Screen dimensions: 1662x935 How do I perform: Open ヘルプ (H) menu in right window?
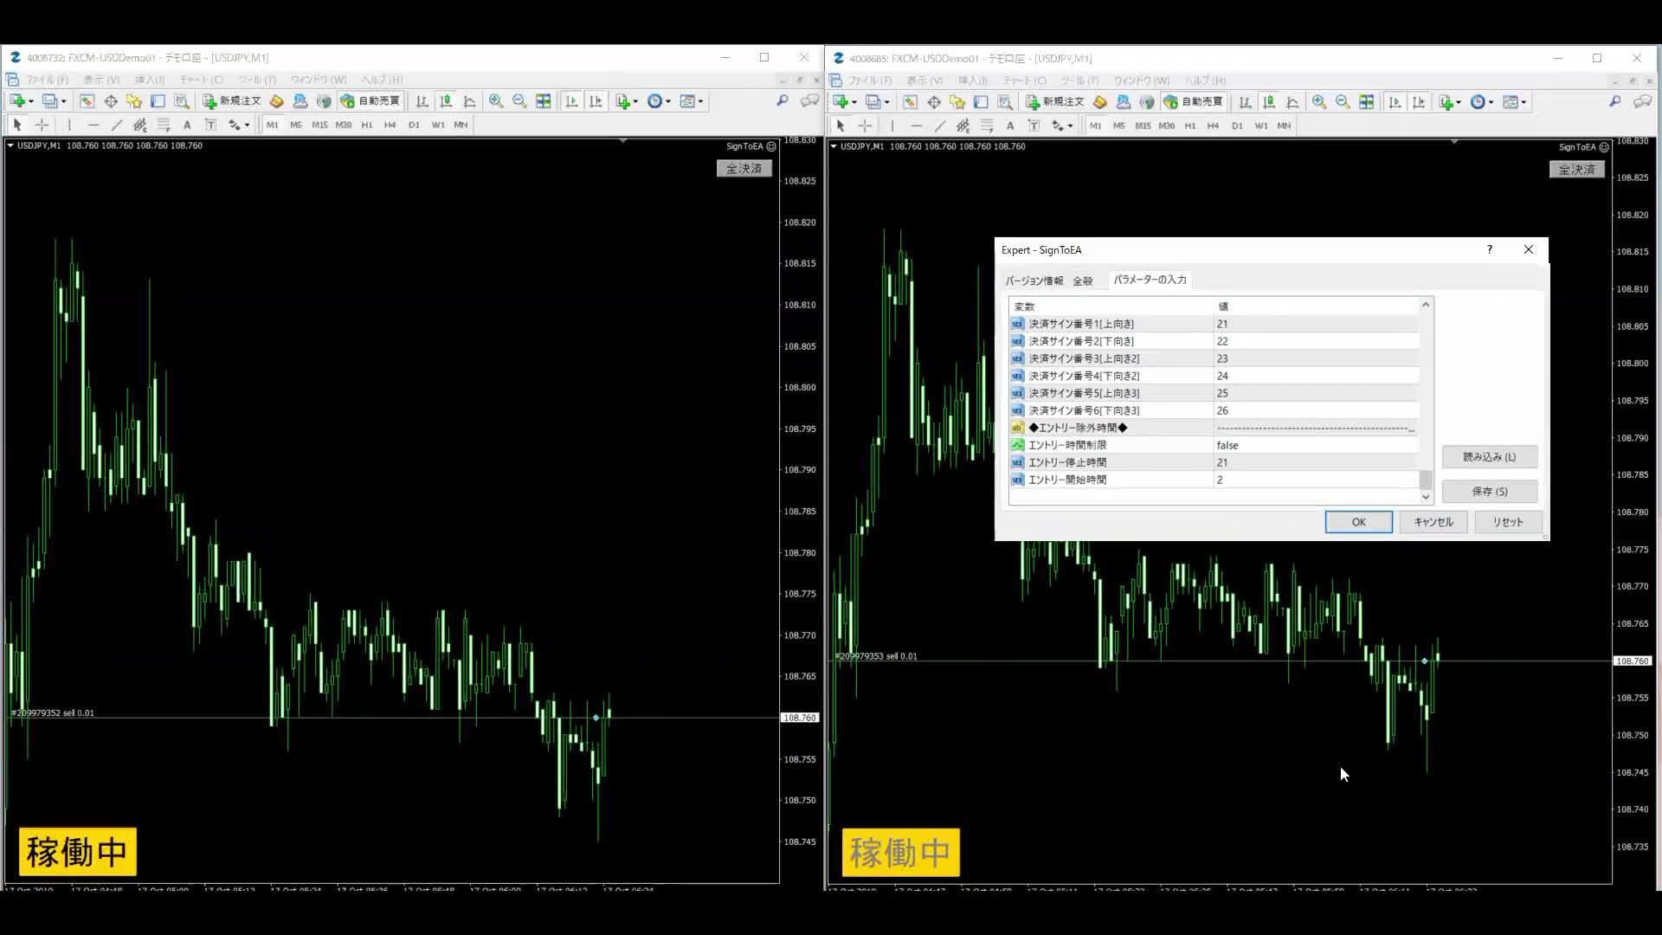click(x=1205, y=81)
